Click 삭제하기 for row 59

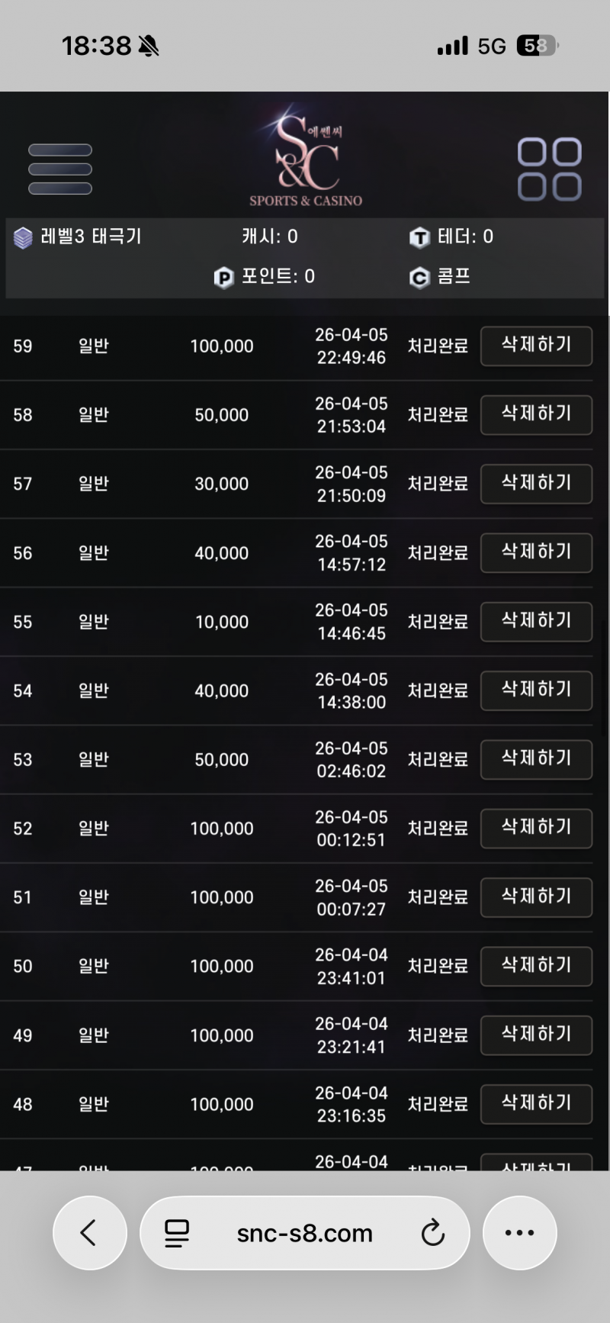536,346
